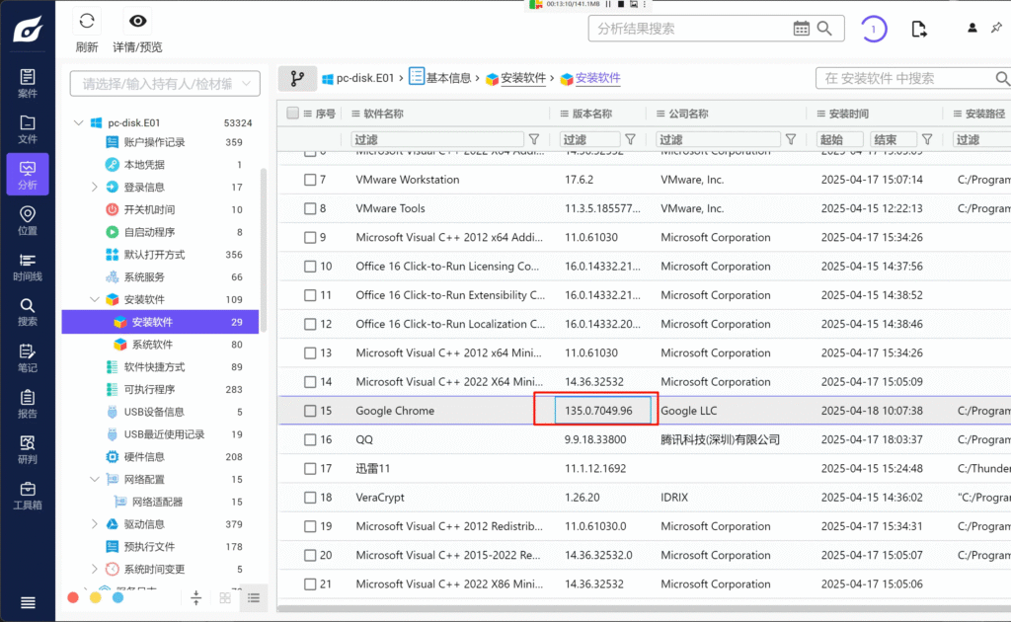Screen dimensions: 1011x622
Task: Click the hamburger menu at bottom left
Action: click(28, 602)
